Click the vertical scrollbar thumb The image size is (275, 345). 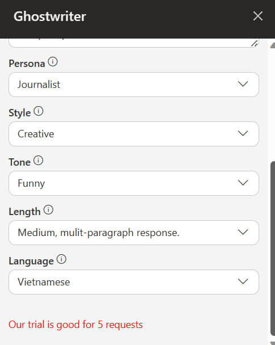273,248
